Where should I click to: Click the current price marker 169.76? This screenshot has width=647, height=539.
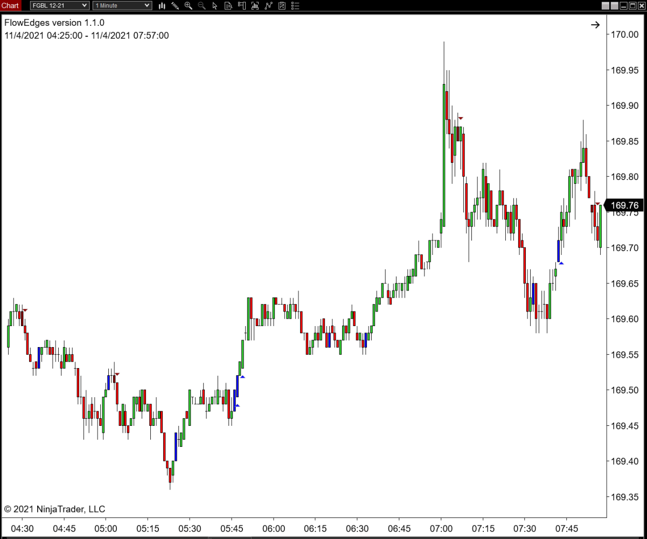(x=624, y=205)
